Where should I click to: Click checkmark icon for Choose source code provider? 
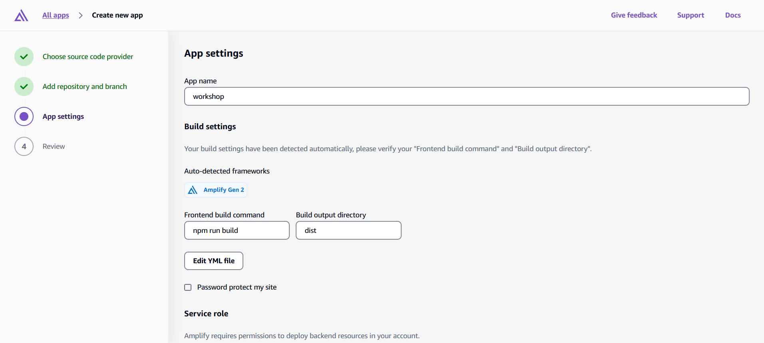pos(24,57)
